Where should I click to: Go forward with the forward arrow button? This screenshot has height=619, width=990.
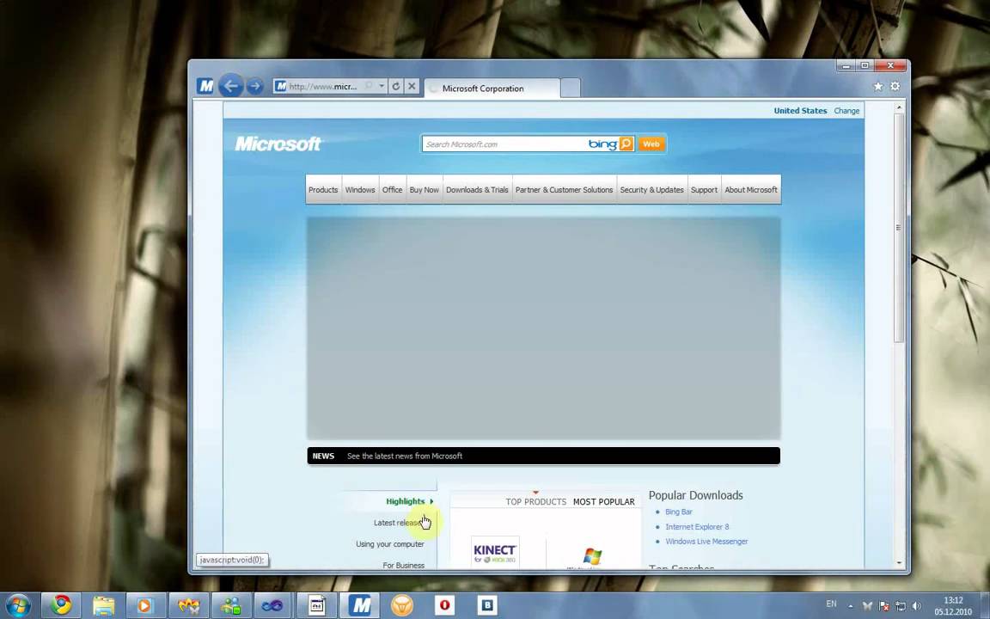(x=254, y=86)
